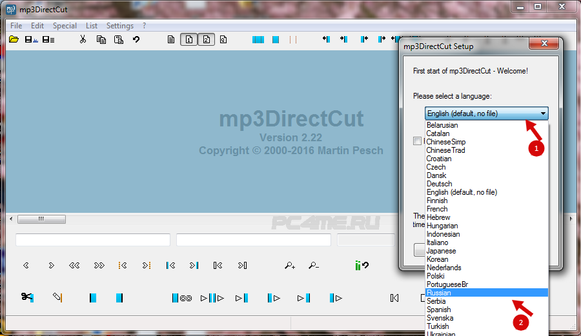Undo with the toolbar curved-arrow icon
Screen dimensions: 581x336
click(x=136, y=39)
